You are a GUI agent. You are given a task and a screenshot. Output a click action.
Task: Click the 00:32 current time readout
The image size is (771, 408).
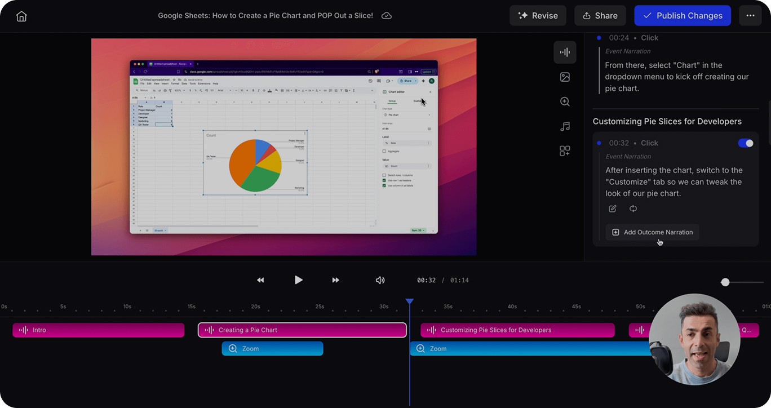426,280
